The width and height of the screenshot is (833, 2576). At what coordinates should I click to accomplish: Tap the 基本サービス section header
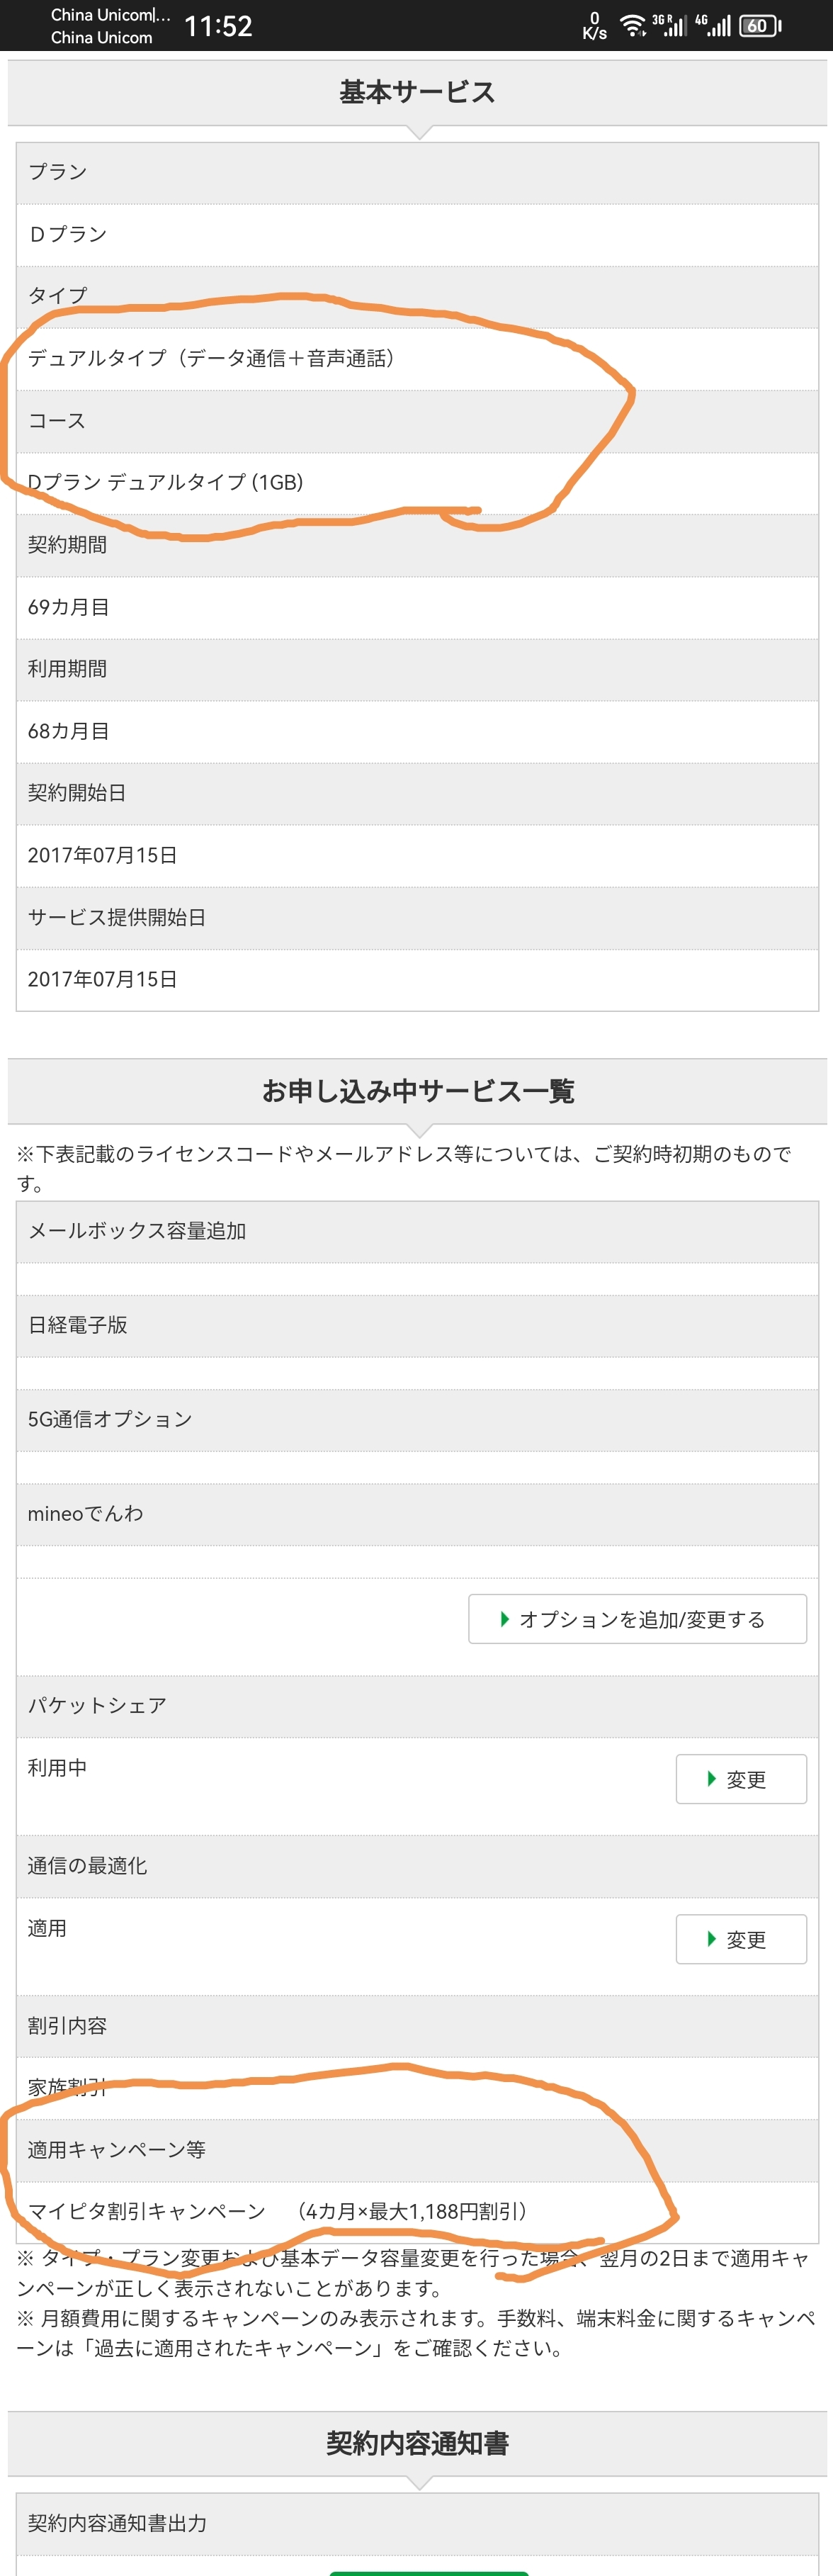click(417, 92)
